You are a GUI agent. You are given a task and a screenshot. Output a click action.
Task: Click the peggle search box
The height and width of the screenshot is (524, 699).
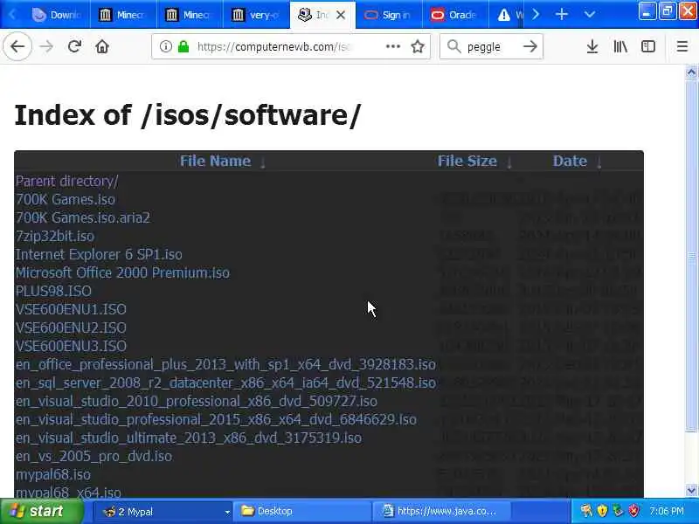(x=490, y=46)
